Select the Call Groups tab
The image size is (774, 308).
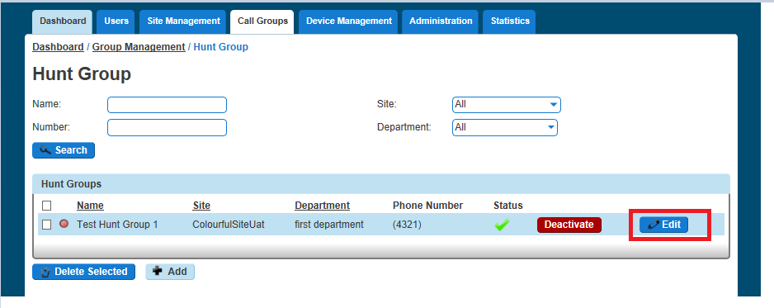point(262,21)
